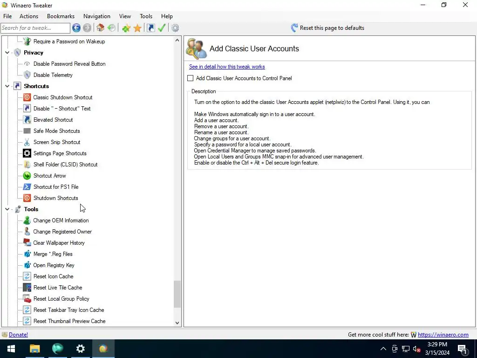Select Reset Thumbnail Preview Cache item
The height and width of the screenshot is (358, 477).
click(x=69, y=321)
